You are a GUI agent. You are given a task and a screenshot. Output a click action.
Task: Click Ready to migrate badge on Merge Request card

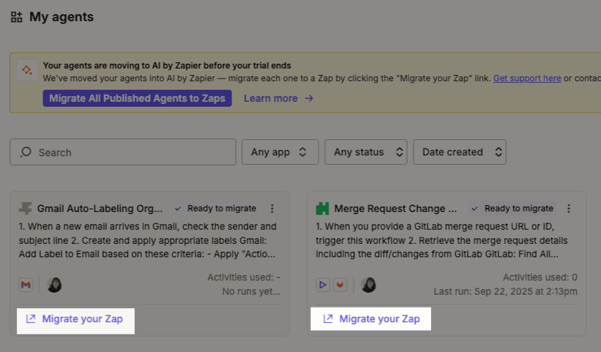pos(513,209)
